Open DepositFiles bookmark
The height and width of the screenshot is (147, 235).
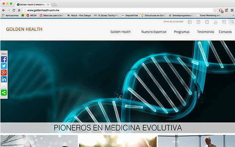pos(130,15)
